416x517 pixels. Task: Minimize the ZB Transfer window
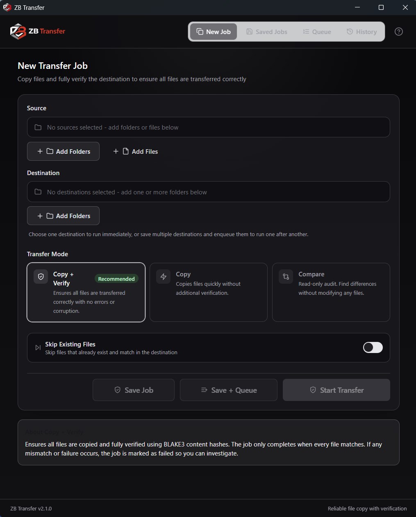click(x=357, y=7)
